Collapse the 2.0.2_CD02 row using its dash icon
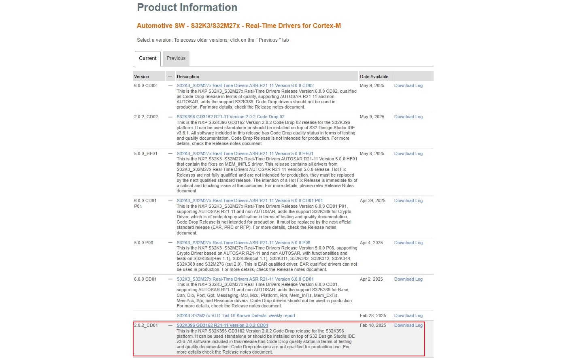 170,117
